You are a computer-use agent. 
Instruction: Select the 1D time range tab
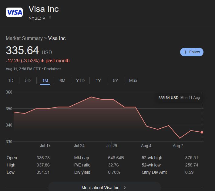11,81
